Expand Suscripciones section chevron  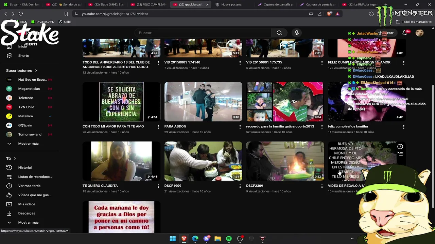[x=35, y=70]
